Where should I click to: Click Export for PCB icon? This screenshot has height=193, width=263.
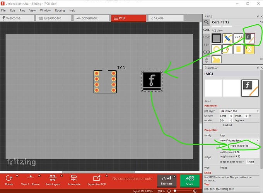tap(97, 178)
